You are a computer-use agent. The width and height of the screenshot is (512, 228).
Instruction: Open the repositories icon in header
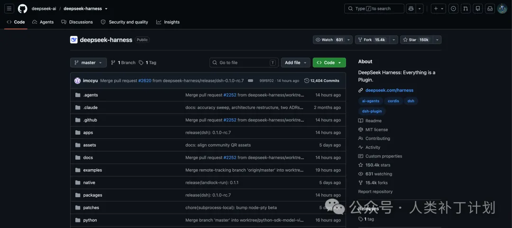coord(478,9)
